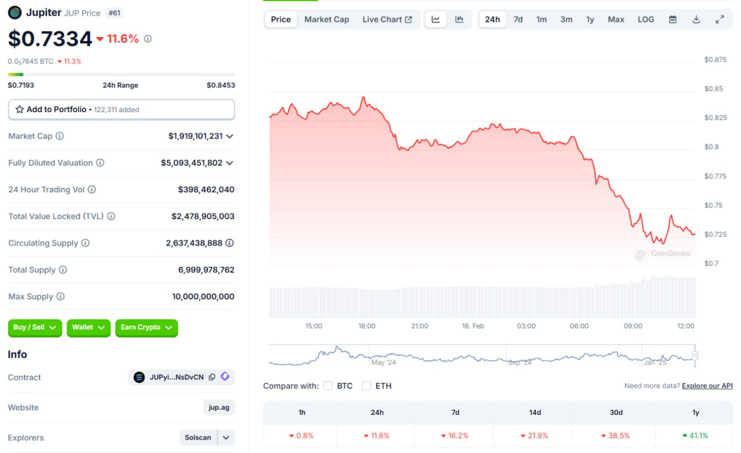Select the Price chart tab
The width and height of the screenshot is (741, 453).
click(x=281, y=19)
